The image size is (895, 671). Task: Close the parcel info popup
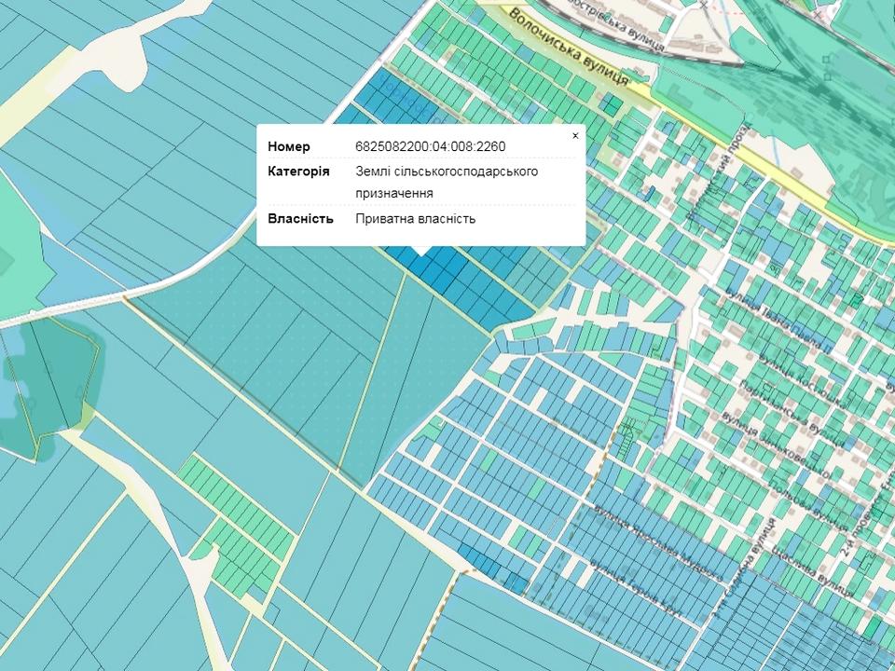[x=575, y=136]
